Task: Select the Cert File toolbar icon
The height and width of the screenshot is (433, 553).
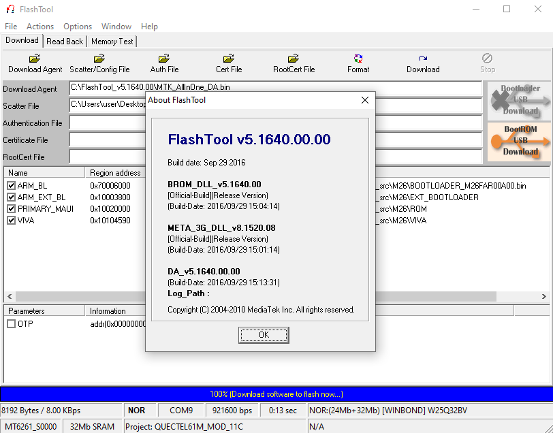Action: (x=229, y=59)
